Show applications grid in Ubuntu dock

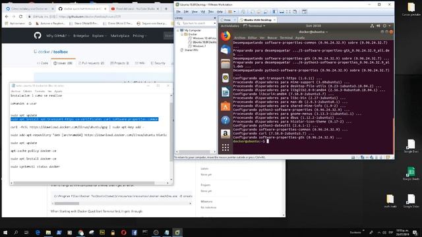pyautogui.click(x=226, y=147)
